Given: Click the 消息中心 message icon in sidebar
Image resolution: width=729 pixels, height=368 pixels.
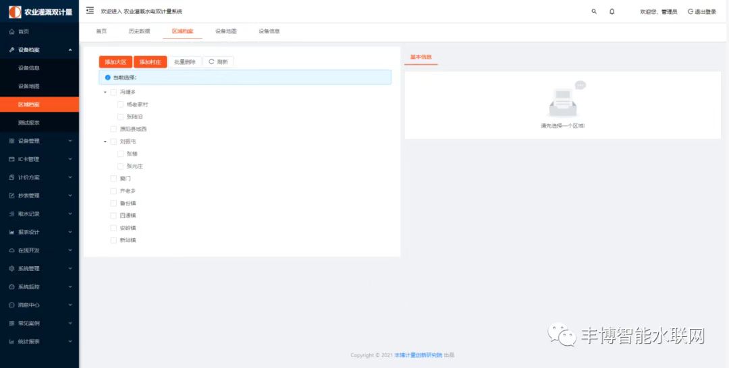Looking at the screenshot, I should (11, 305).
